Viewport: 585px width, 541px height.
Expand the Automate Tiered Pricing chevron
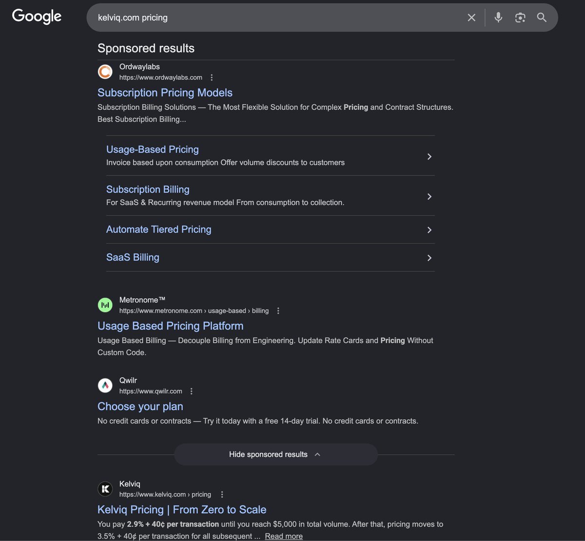[429, 230]
